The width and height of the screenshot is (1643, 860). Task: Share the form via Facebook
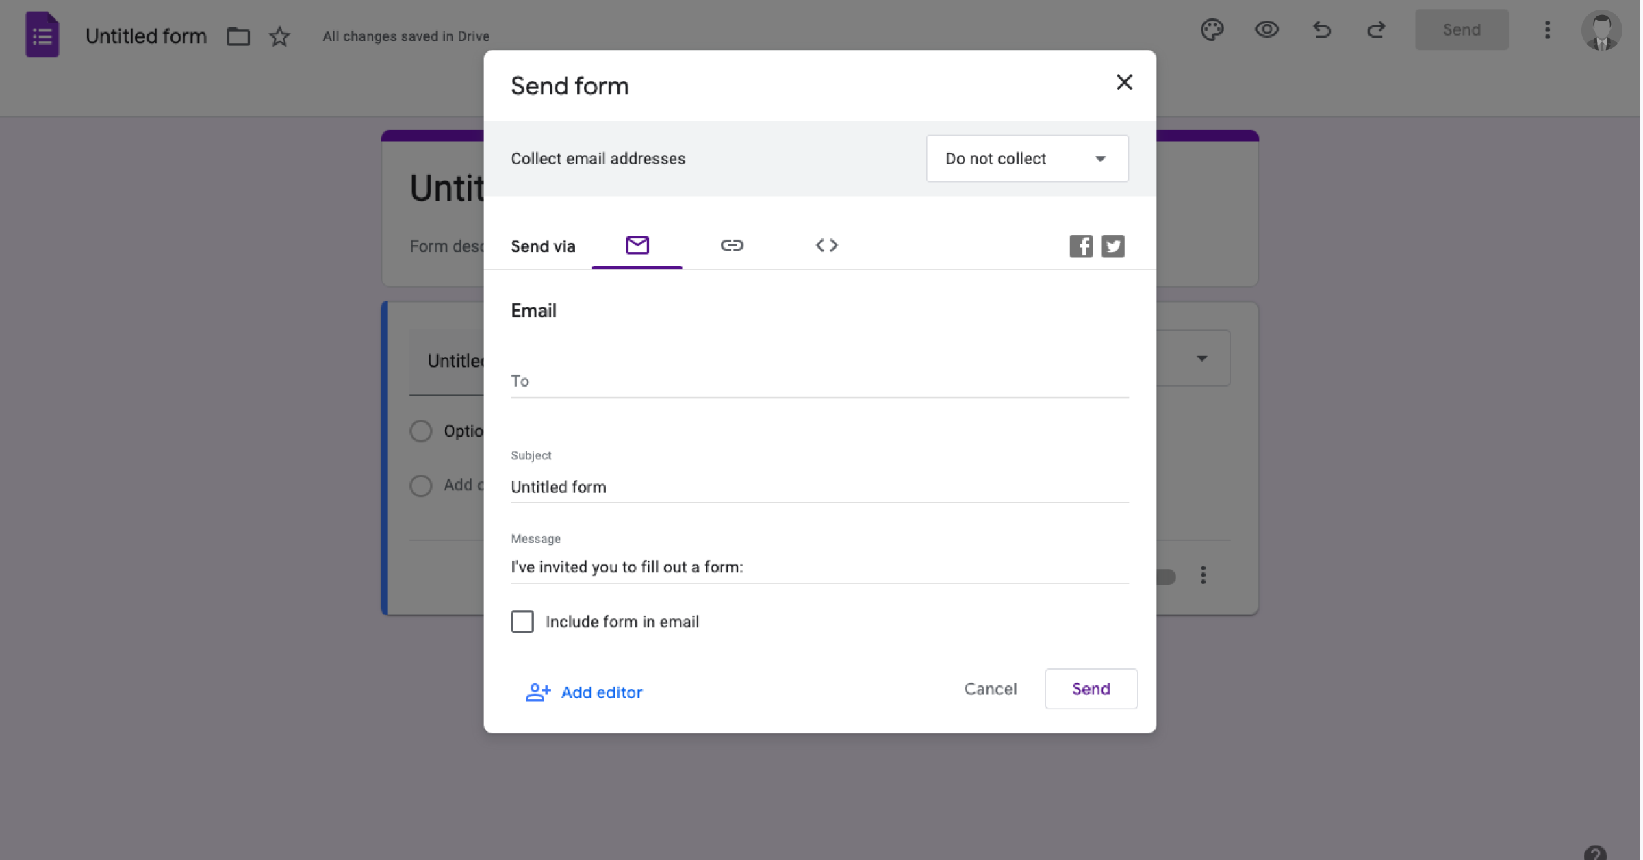coord(1080,246)
